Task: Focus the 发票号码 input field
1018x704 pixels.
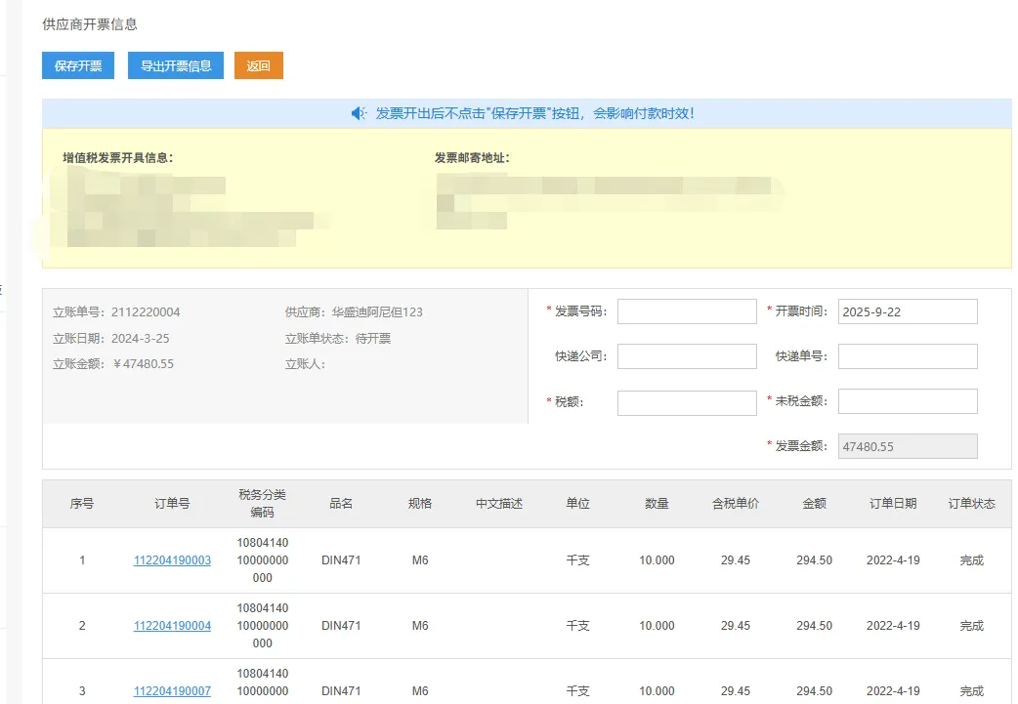Action: coord(687,311)
